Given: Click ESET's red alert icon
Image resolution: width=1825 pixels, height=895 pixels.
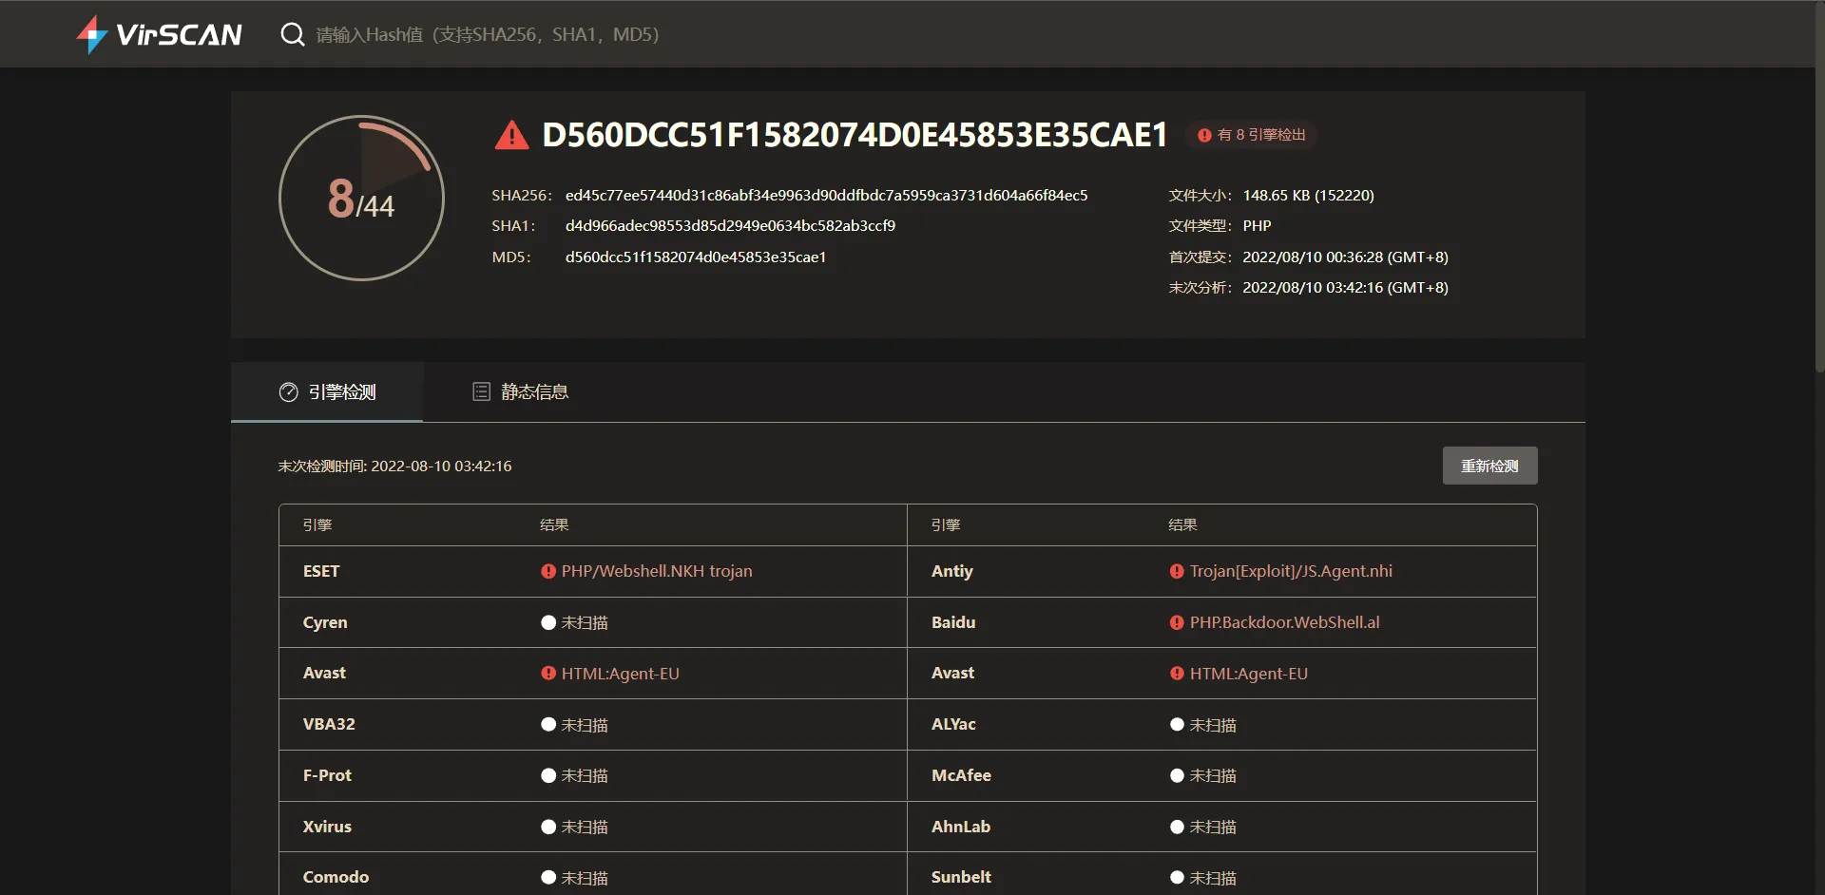Looking at the screenshot, I should pos(548,571).
